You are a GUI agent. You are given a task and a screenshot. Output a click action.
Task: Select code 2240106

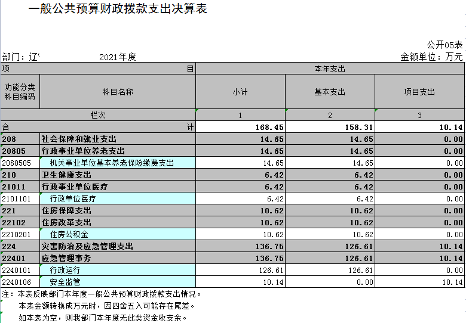pyautogui.click(x=20, y=282)
